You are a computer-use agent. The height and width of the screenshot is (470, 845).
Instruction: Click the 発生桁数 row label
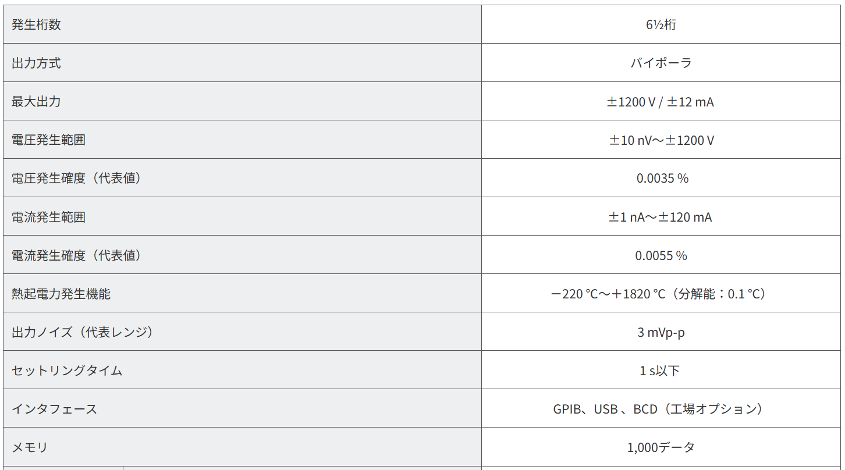[36, 25]
